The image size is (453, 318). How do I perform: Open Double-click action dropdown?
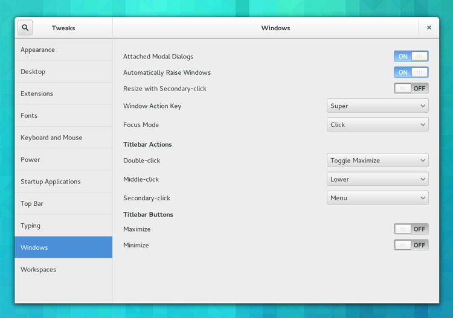377,161
